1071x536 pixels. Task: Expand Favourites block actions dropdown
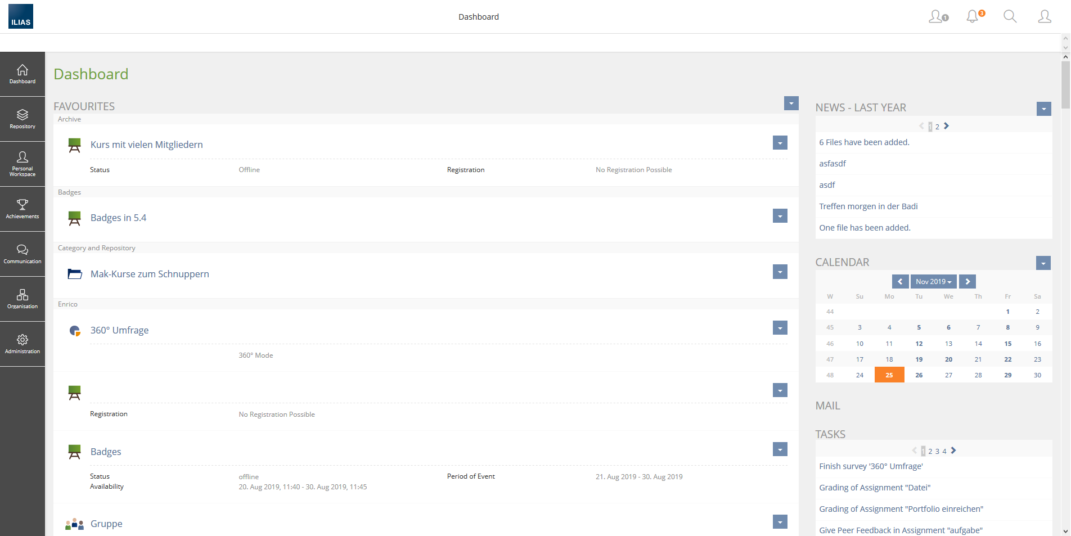pyautogui.click(x=791, y=103)
